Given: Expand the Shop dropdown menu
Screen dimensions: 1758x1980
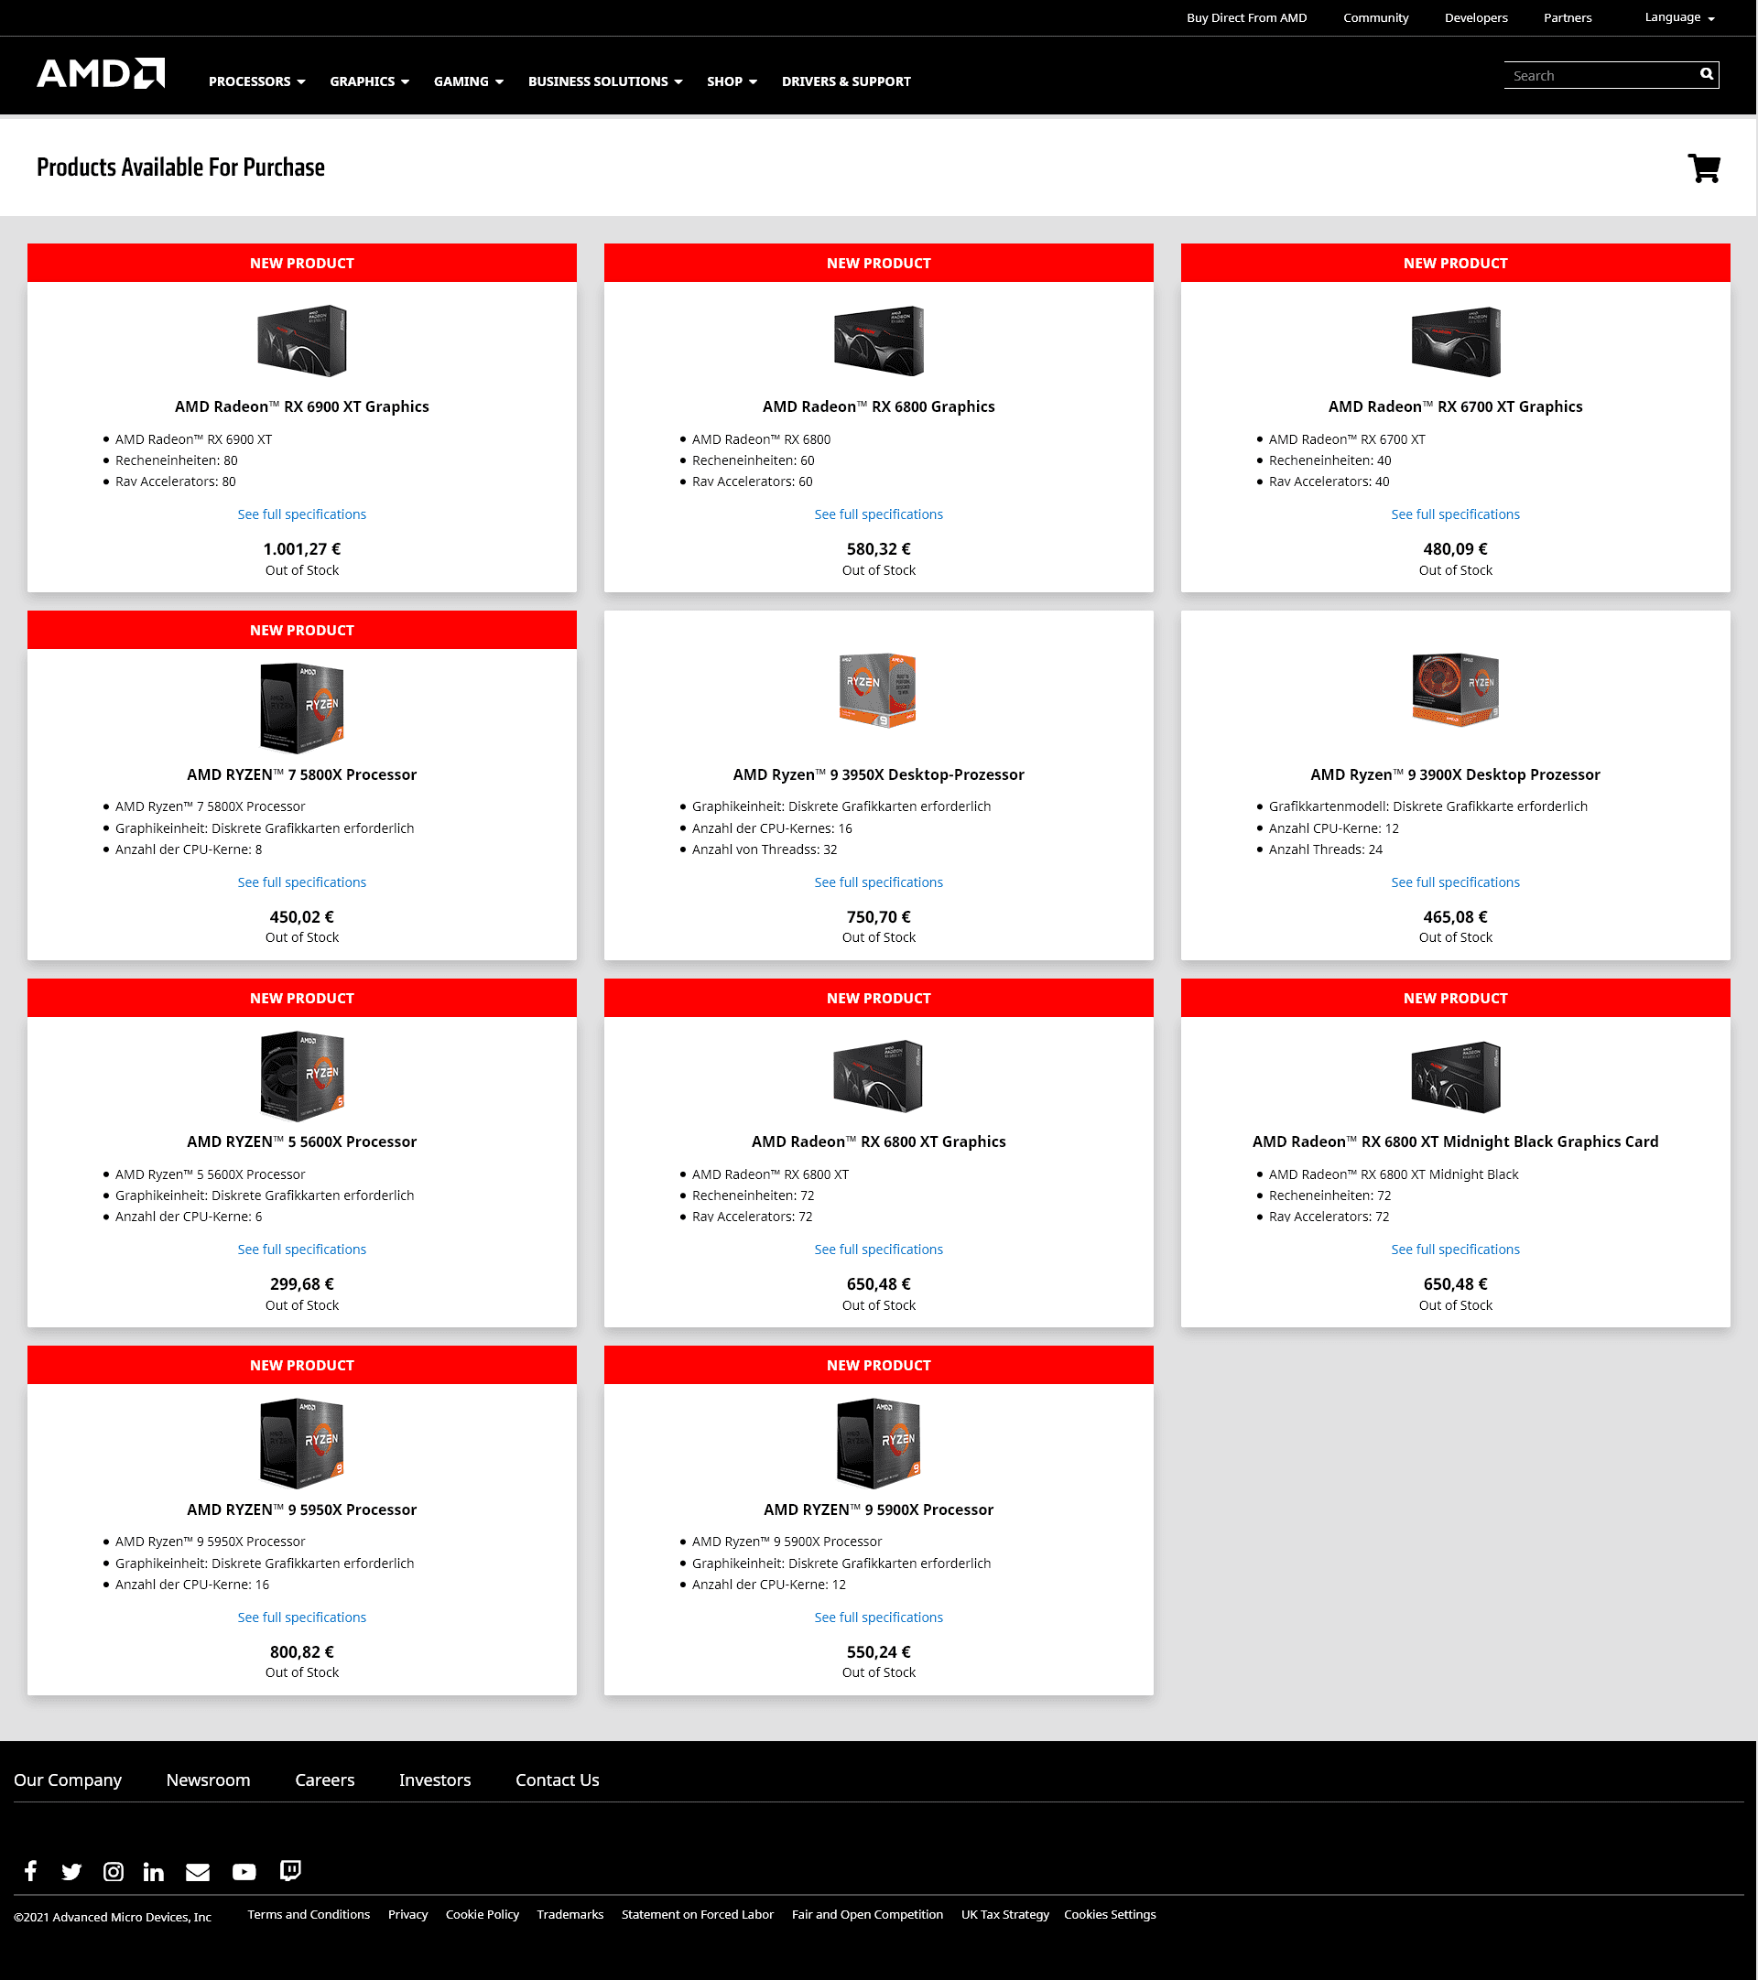Looking at the screenshot, I should point(732,81).
